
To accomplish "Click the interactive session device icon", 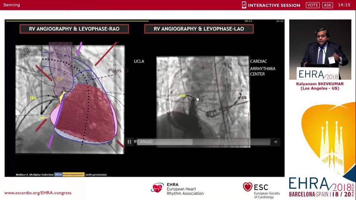I will 243,5.
